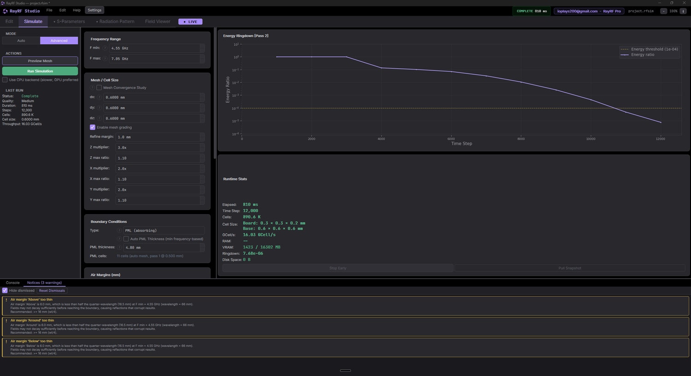This screenshot has height=376, width=691.
Task: Click the Pull Snapshot button
Action: tap(570, 268)
